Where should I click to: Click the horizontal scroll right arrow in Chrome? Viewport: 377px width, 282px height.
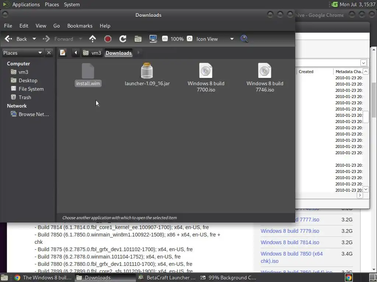point(360,195)
